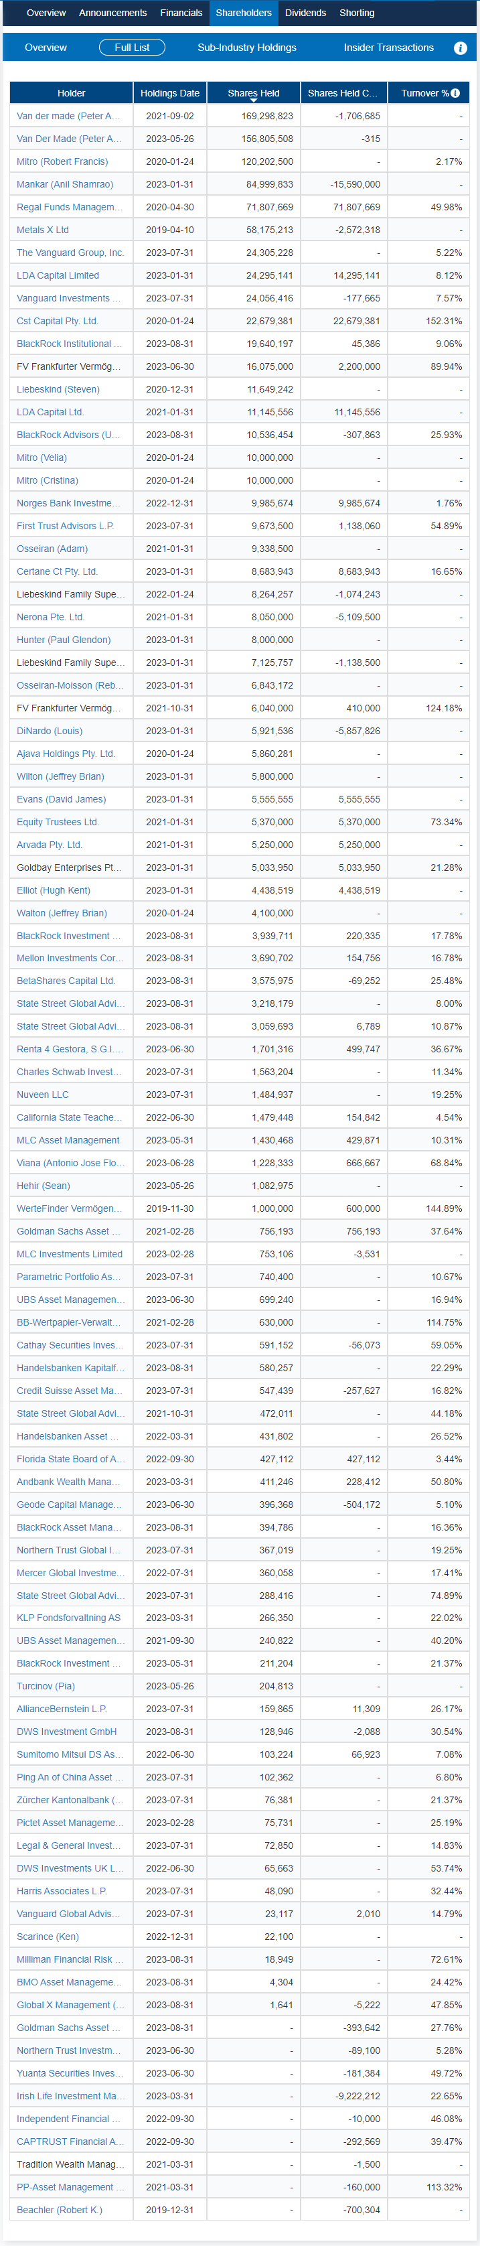The width and height of the screenshot is (480, 2246).
Task: Click the Shareholders sub-nav Overview tab
Action: point(46,48)
